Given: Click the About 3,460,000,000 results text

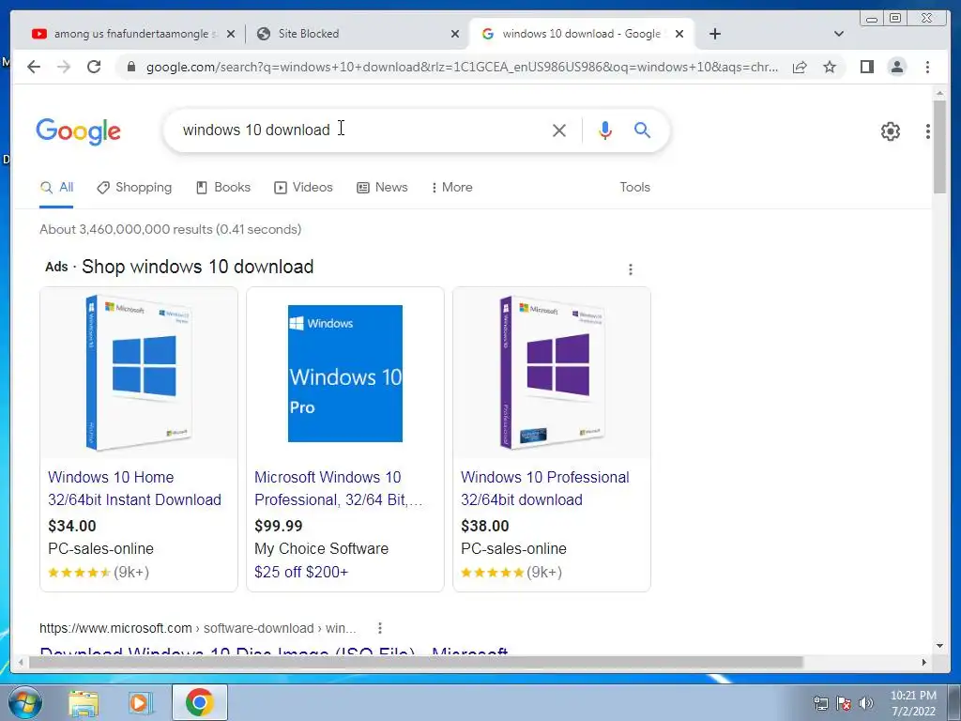Looking at the screenshot, I should (x=171, y=229).
